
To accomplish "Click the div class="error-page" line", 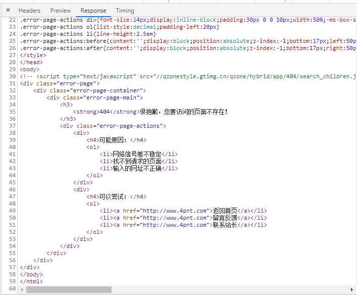I will click(x=60, y=83).
